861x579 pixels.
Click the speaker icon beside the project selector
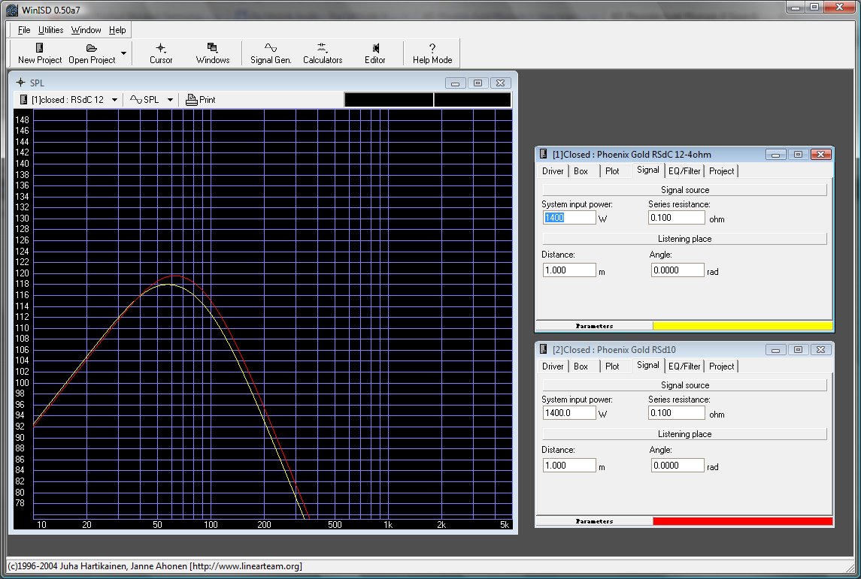[23, 100]
